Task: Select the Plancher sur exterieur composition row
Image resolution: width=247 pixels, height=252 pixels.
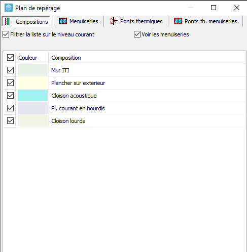Action: (124, 83)
